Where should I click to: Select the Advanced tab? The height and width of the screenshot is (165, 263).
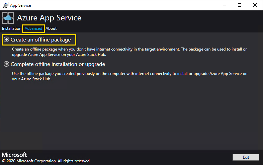coord(33,28)
